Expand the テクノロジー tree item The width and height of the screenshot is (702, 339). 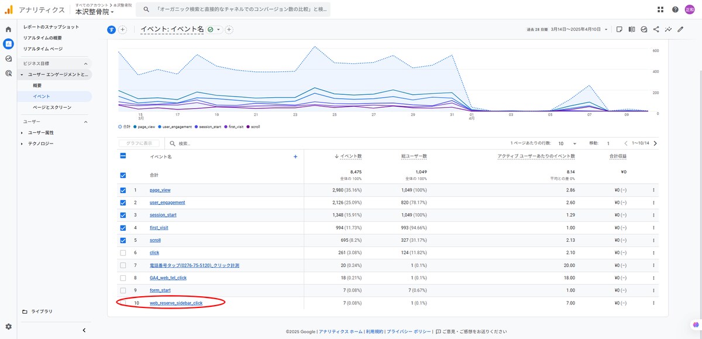[x=22, y=143]
